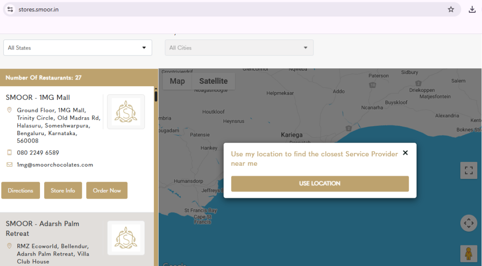Click the store list scrollbar thumb
Viewport: 482px width, 266px height.
[x=156, y=96]
